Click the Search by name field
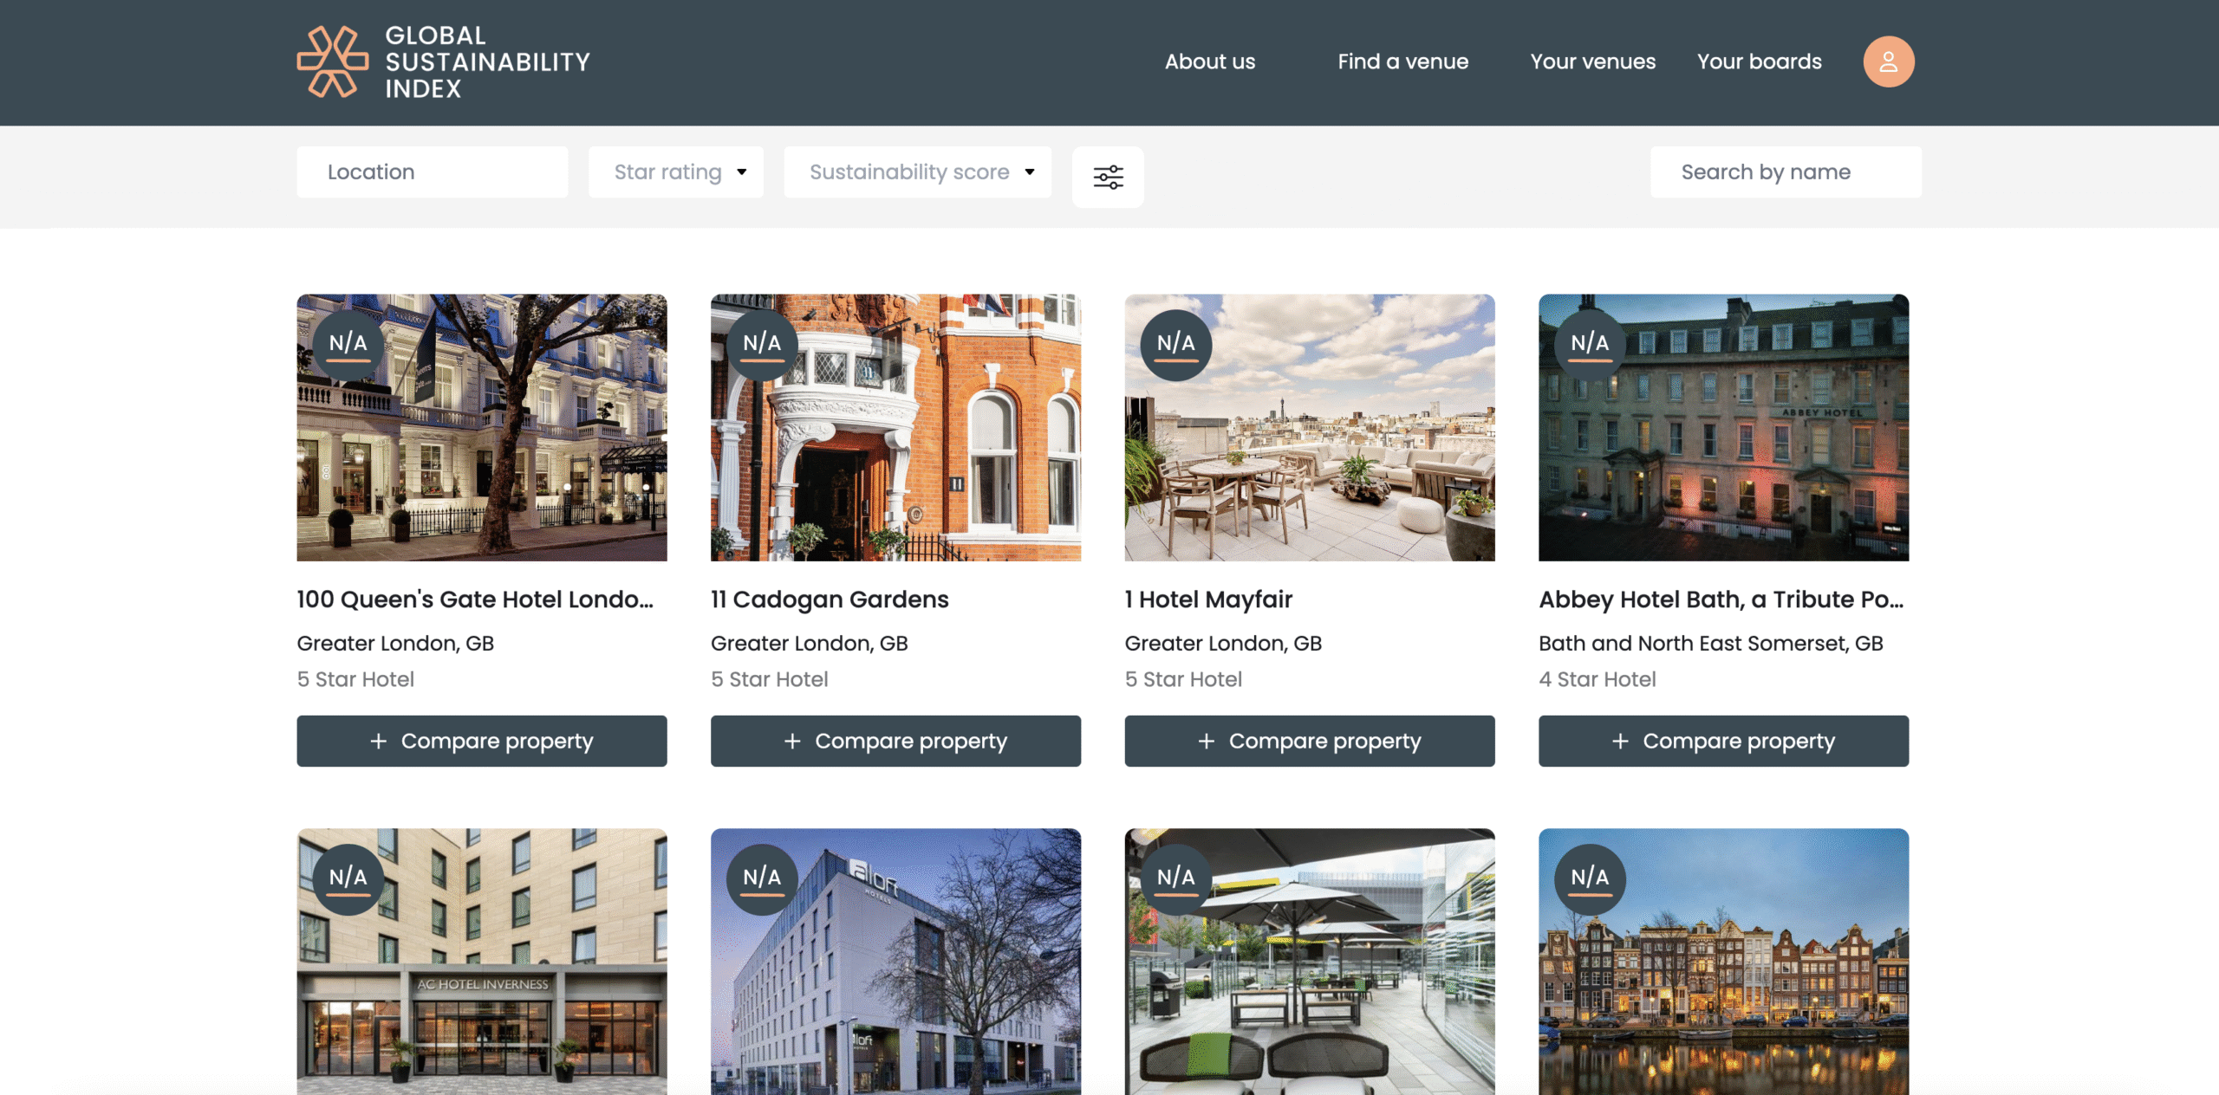The height and width of the screenshot is (1095, 2219). tap(1785, 172)
